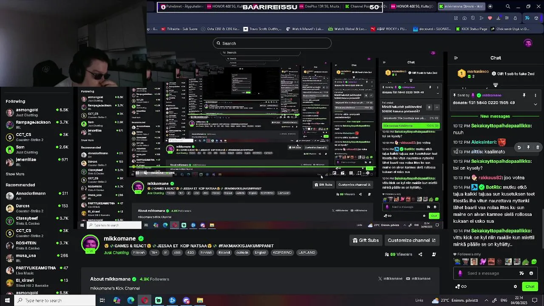
Task: Open ROSHTEIN recommended channel
Action: pos(37,245)
